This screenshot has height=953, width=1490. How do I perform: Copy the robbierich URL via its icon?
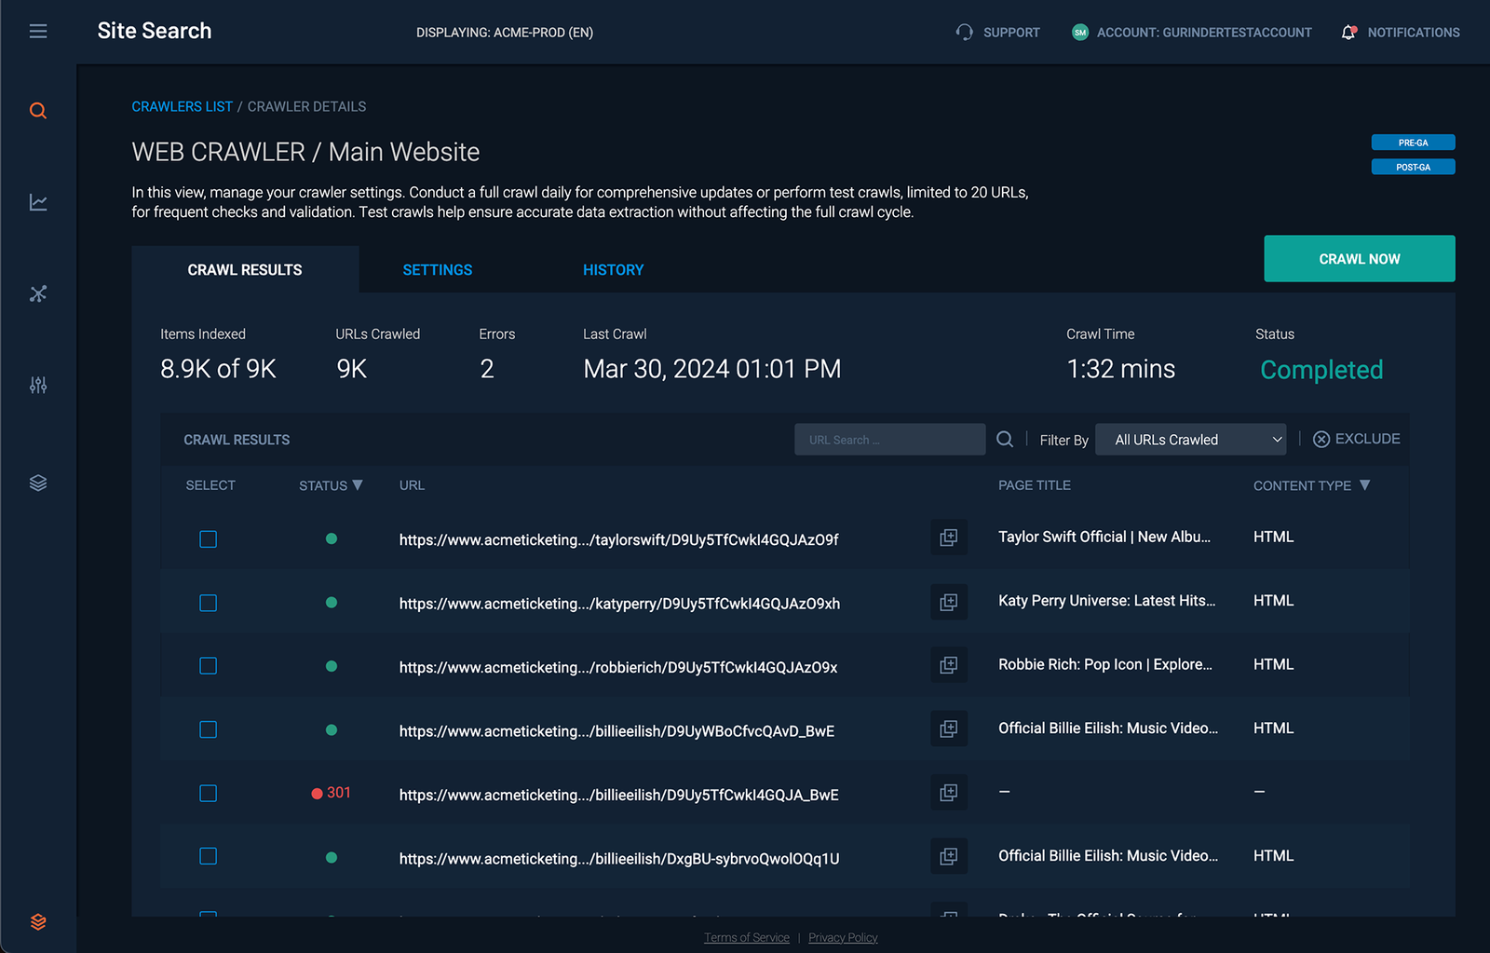[949, 665]
